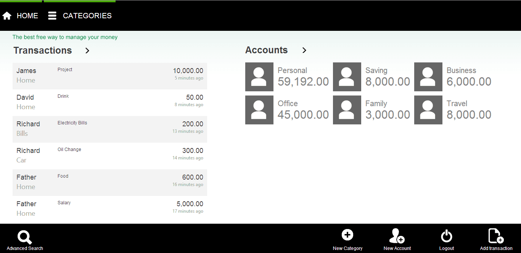Click the Add transaction document icon

(496, 236)
